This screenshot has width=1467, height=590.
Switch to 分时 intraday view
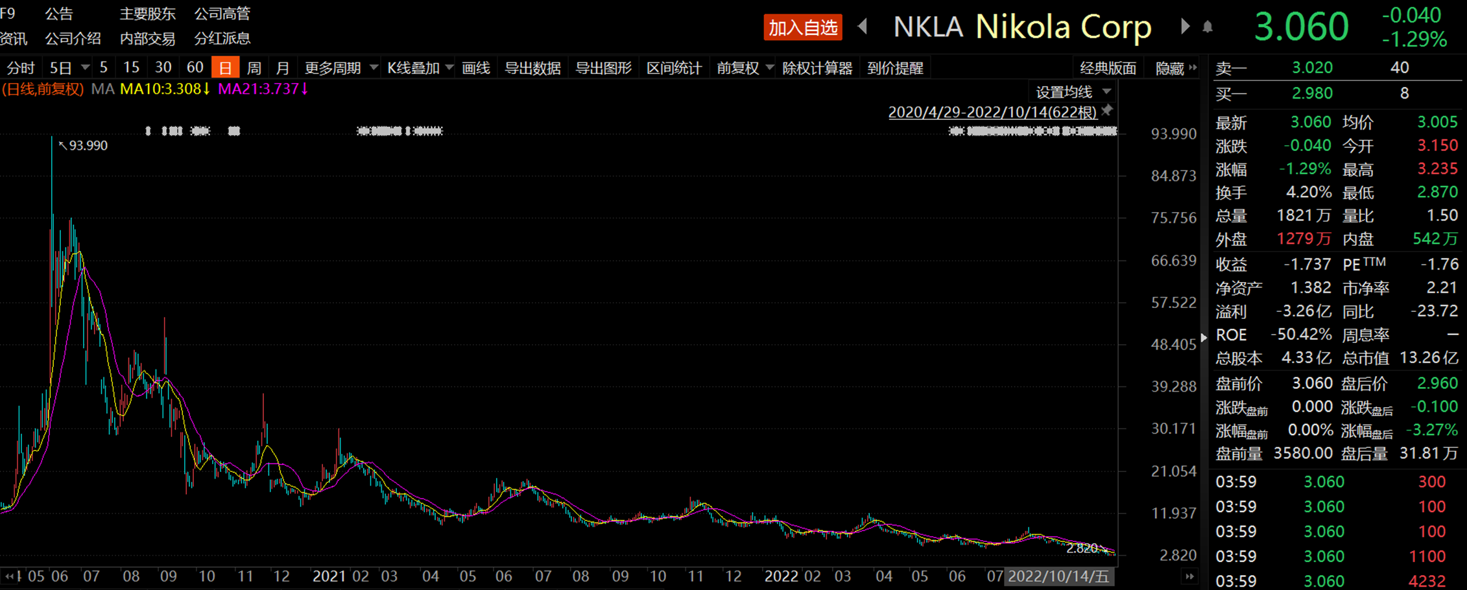click(x=21, y=68)
